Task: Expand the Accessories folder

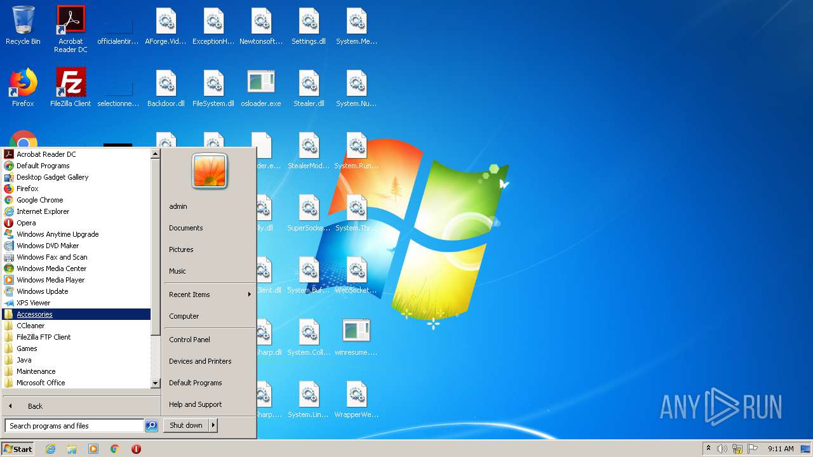Action: click(76, 314)
